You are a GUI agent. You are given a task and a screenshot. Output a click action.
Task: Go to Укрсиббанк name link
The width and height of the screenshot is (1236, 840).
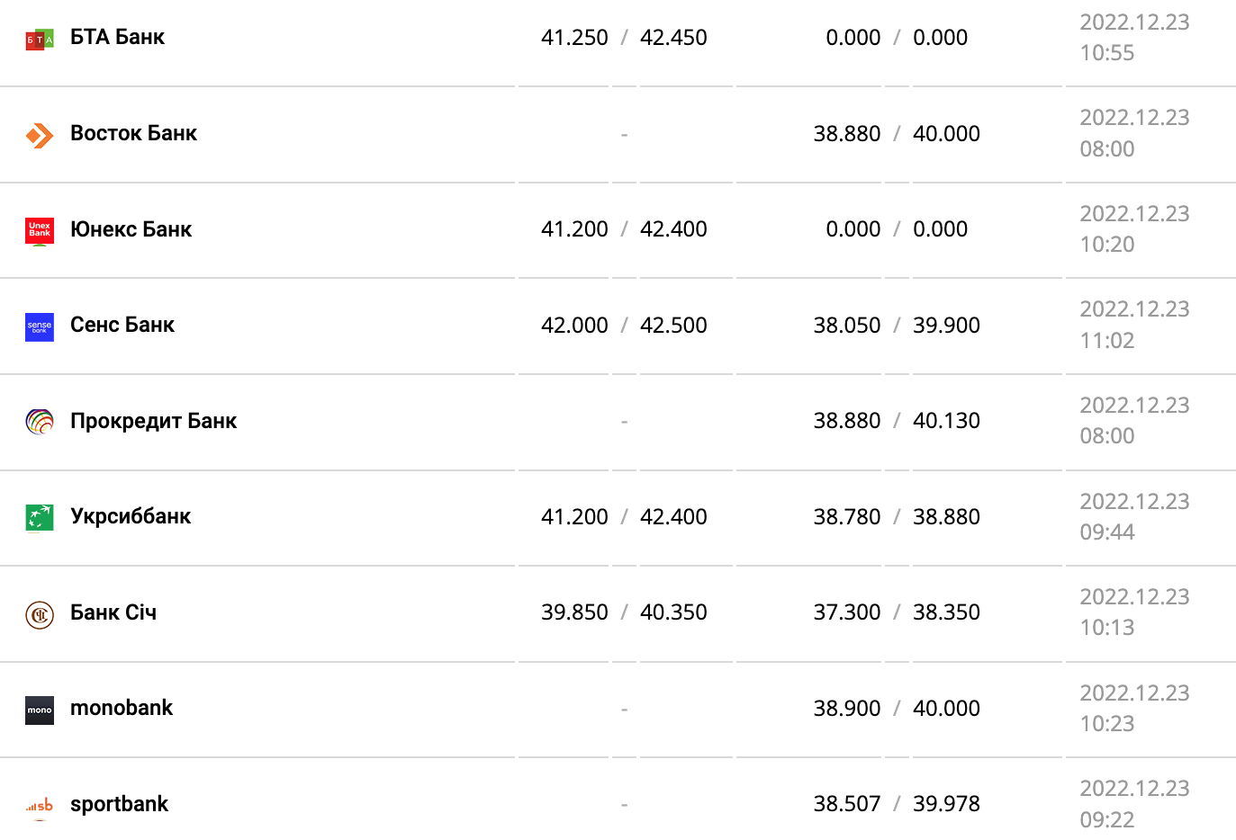(131, 516)
